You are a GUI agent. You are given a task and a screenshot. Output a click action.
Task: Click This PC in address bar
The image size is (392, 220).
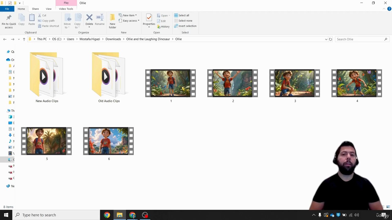coord(42,39)
